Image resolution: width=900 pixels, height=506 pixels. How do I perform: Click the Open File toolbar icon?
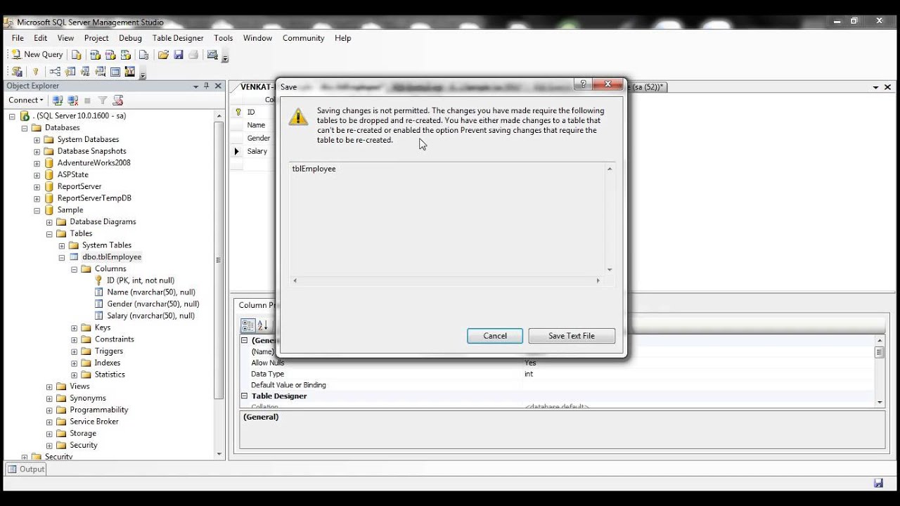point(164,55)
